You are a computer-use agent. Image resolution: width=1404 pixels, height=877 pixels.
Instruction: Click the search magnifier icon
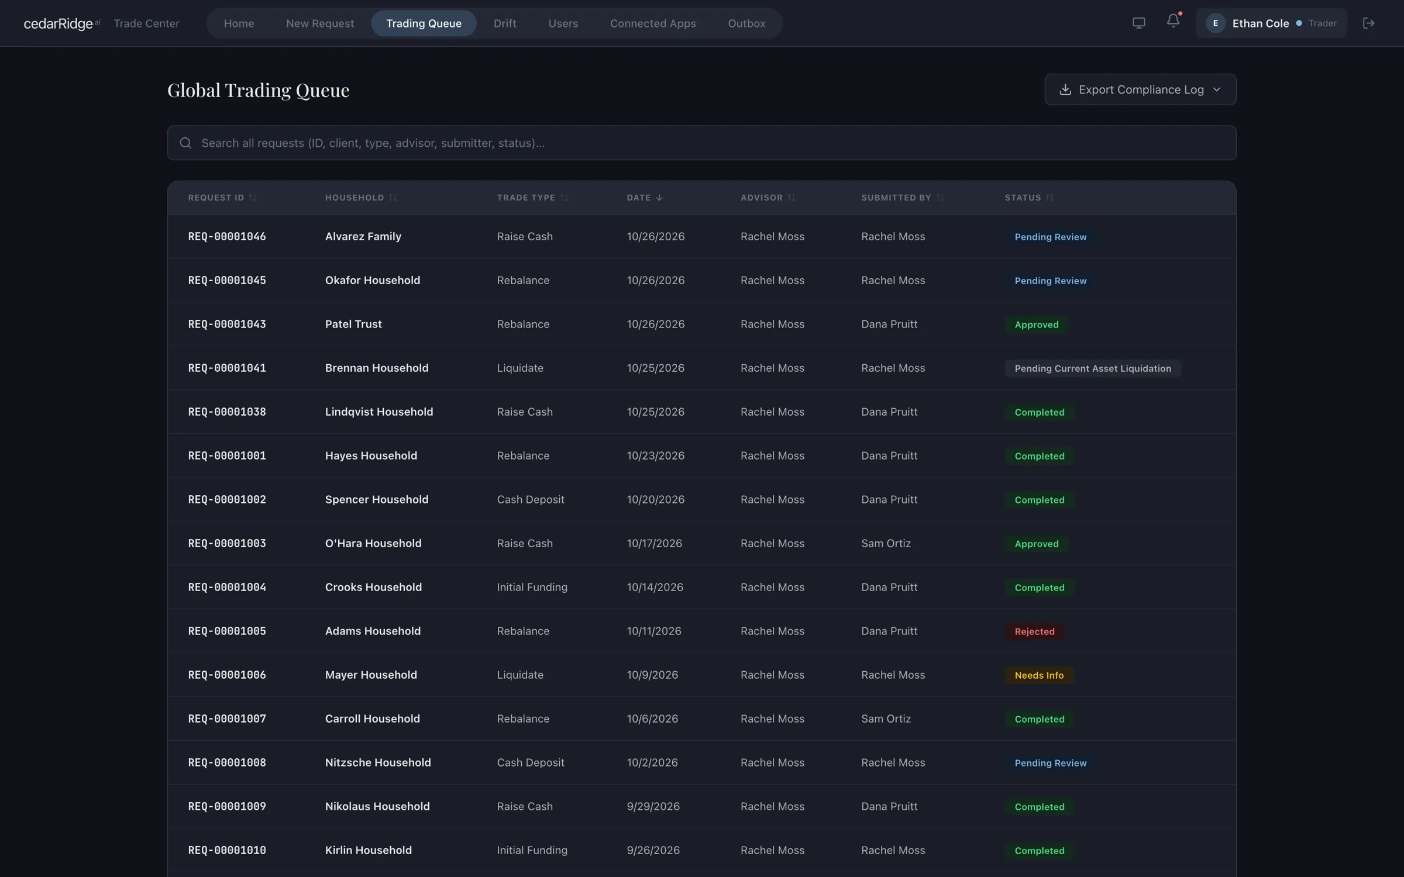(x=185, y=143)
